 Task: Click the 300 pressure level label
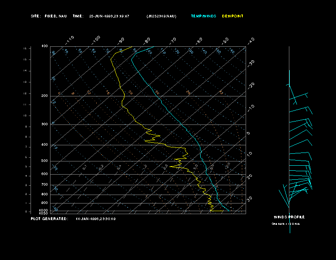click(x=45, y=124)
